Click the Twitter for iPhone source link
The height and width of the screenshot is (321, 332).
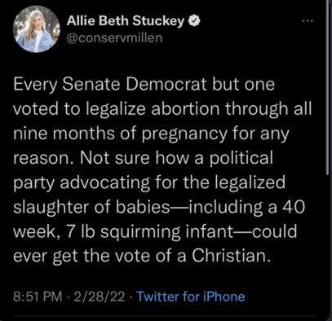(x=191, y=297)
